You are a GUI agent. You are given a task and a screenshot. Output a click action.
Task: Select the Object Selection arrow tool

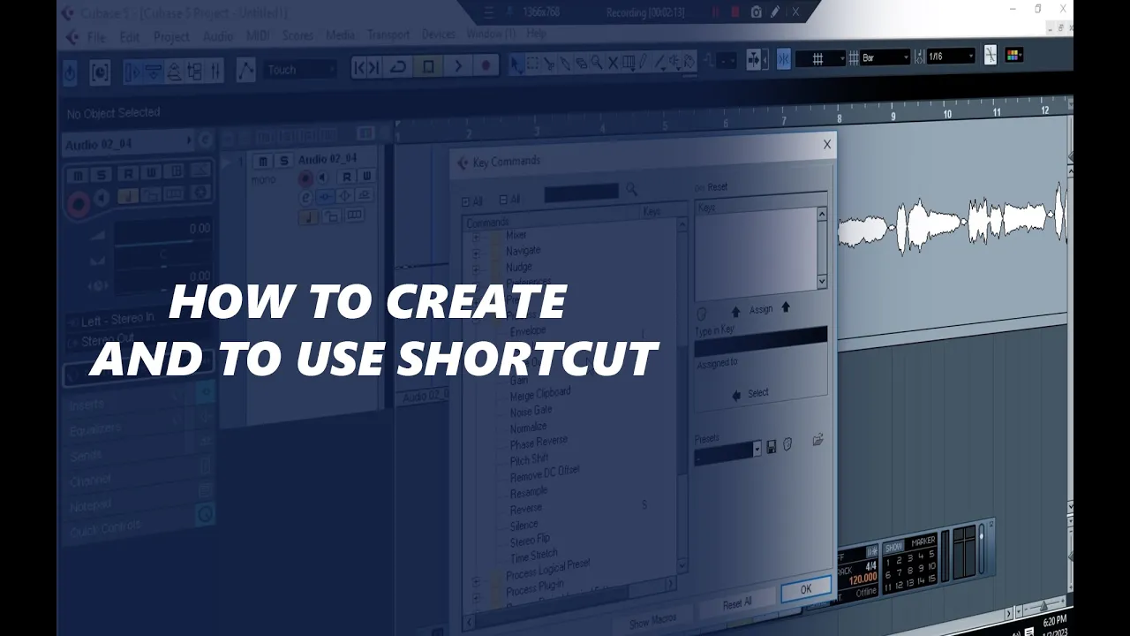click(x=516, y=64)
